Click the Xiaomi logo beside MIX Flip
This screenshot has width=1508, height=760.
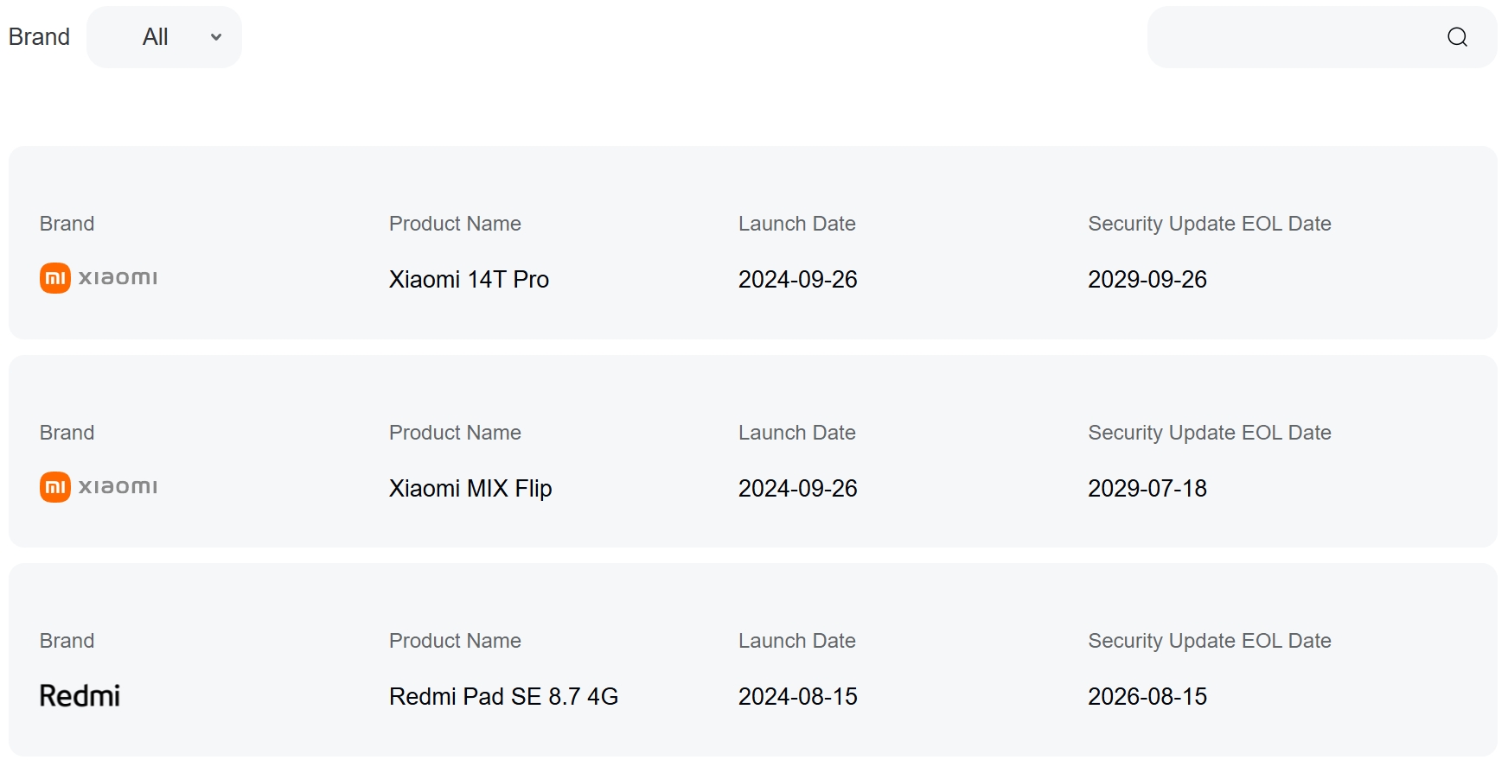[x=99, y=487]
